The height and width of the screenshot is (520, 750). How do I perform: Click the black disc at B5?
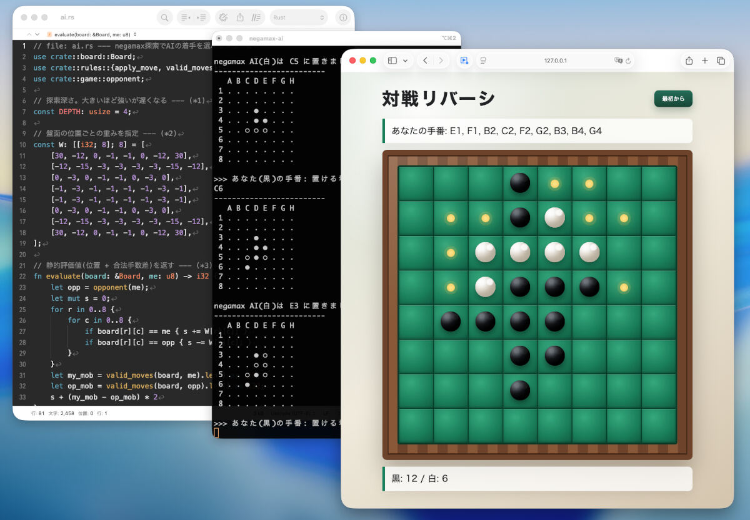(451, 321)
